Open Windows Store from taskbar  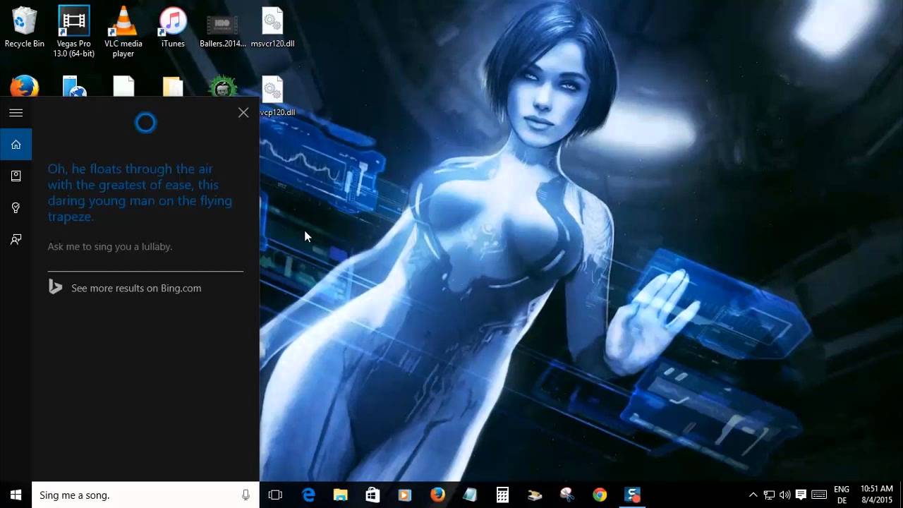[372, 495]
